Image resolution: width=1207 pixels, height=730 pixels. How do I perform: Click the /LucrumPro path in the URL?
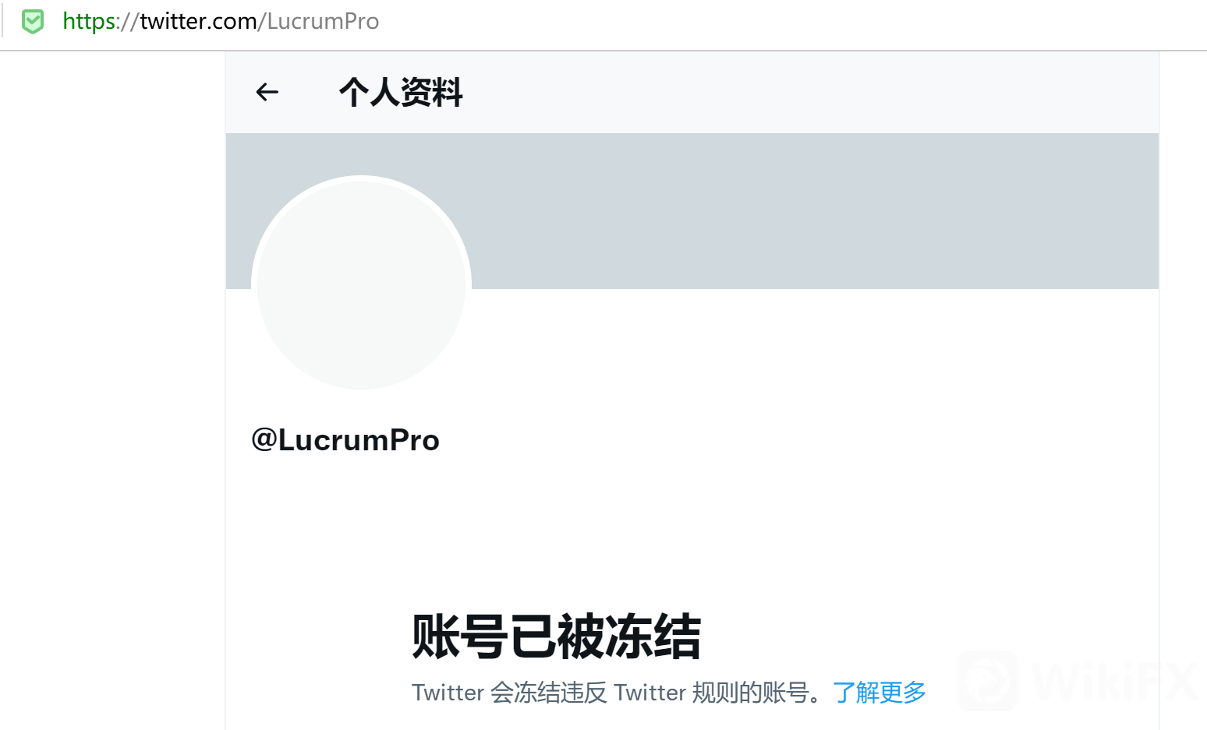[318, 21]
